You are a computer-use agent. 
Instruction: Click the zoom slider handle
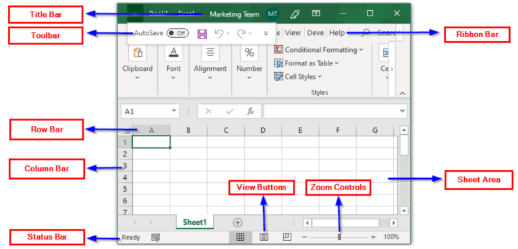pyautogui.click(x=339, y=237)
